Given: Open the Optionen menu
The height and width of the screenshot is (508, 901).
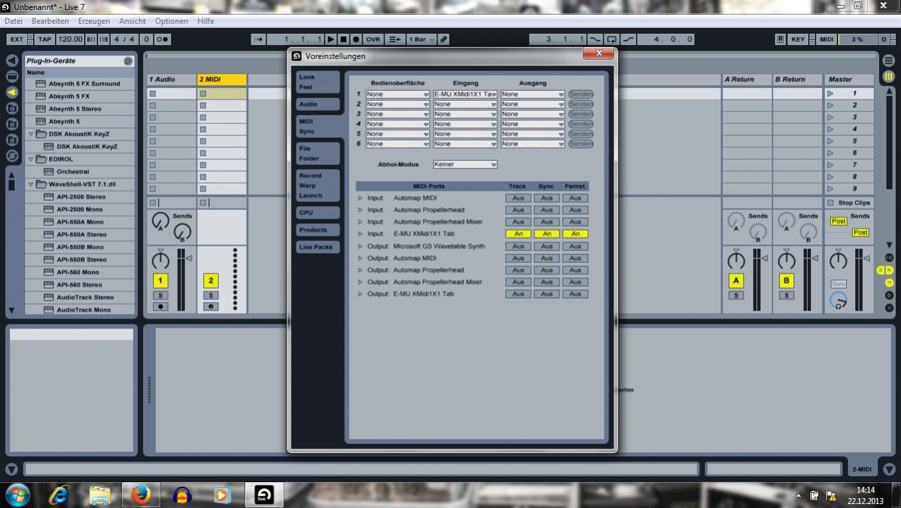Looking at the screenshot, I should coord(171,21).
